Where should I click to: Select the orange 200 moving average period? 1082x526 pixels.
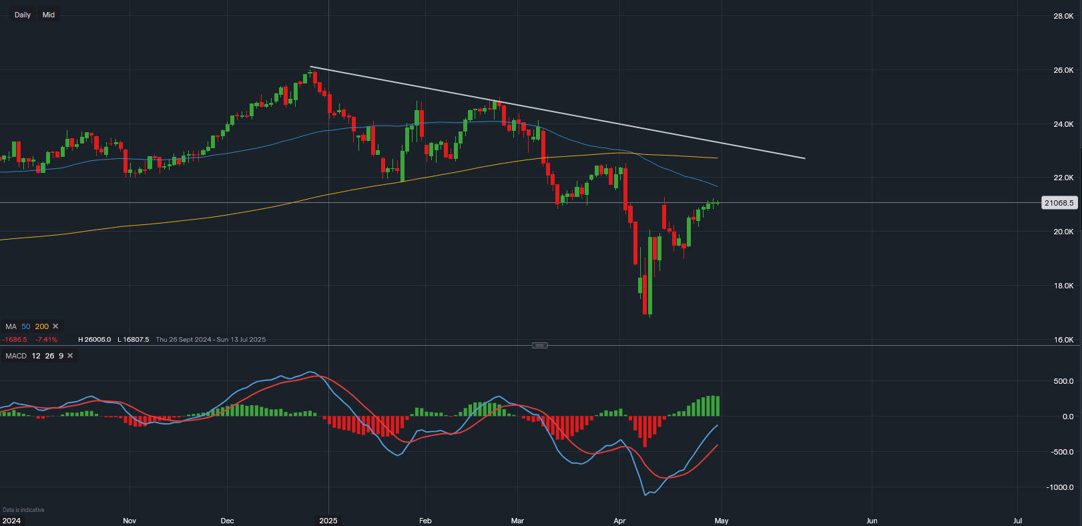click(42, 326)
